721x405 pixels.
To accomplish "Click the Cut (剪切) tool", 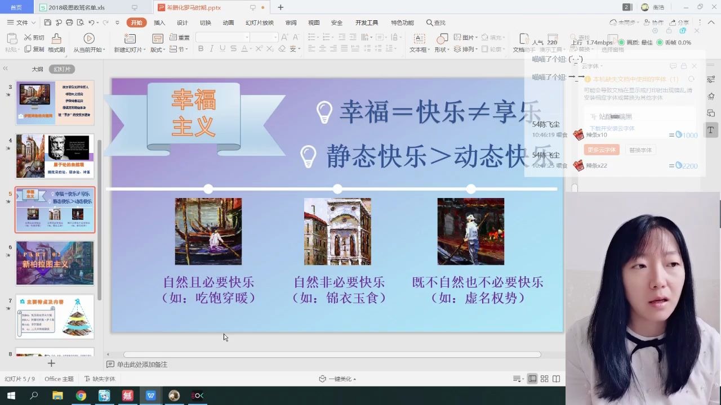I will [34, 38].
